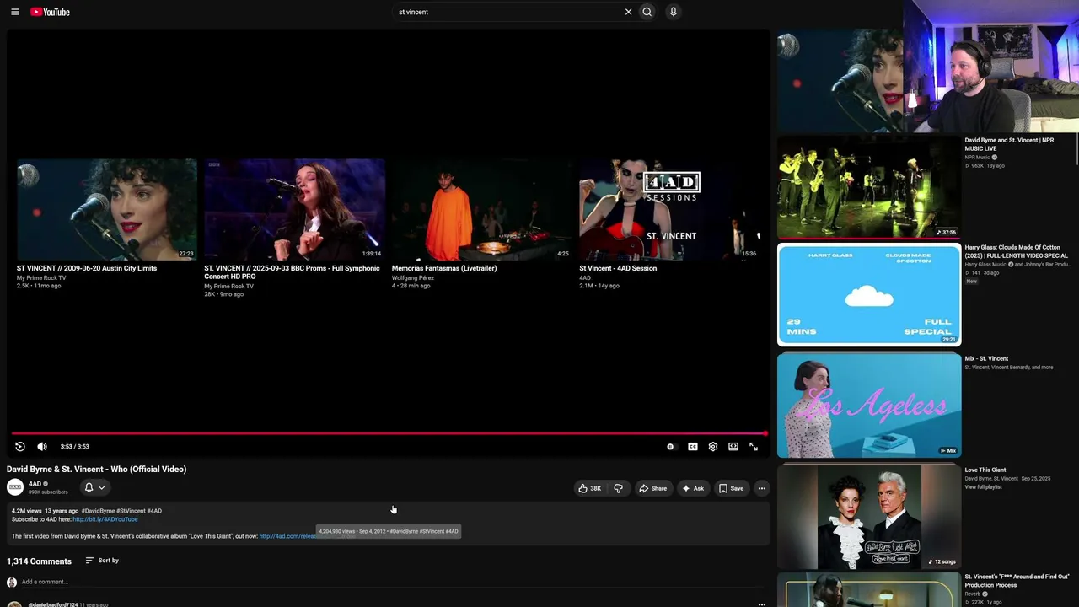Share this video
Screen dimensions: 1079x607
653,488
